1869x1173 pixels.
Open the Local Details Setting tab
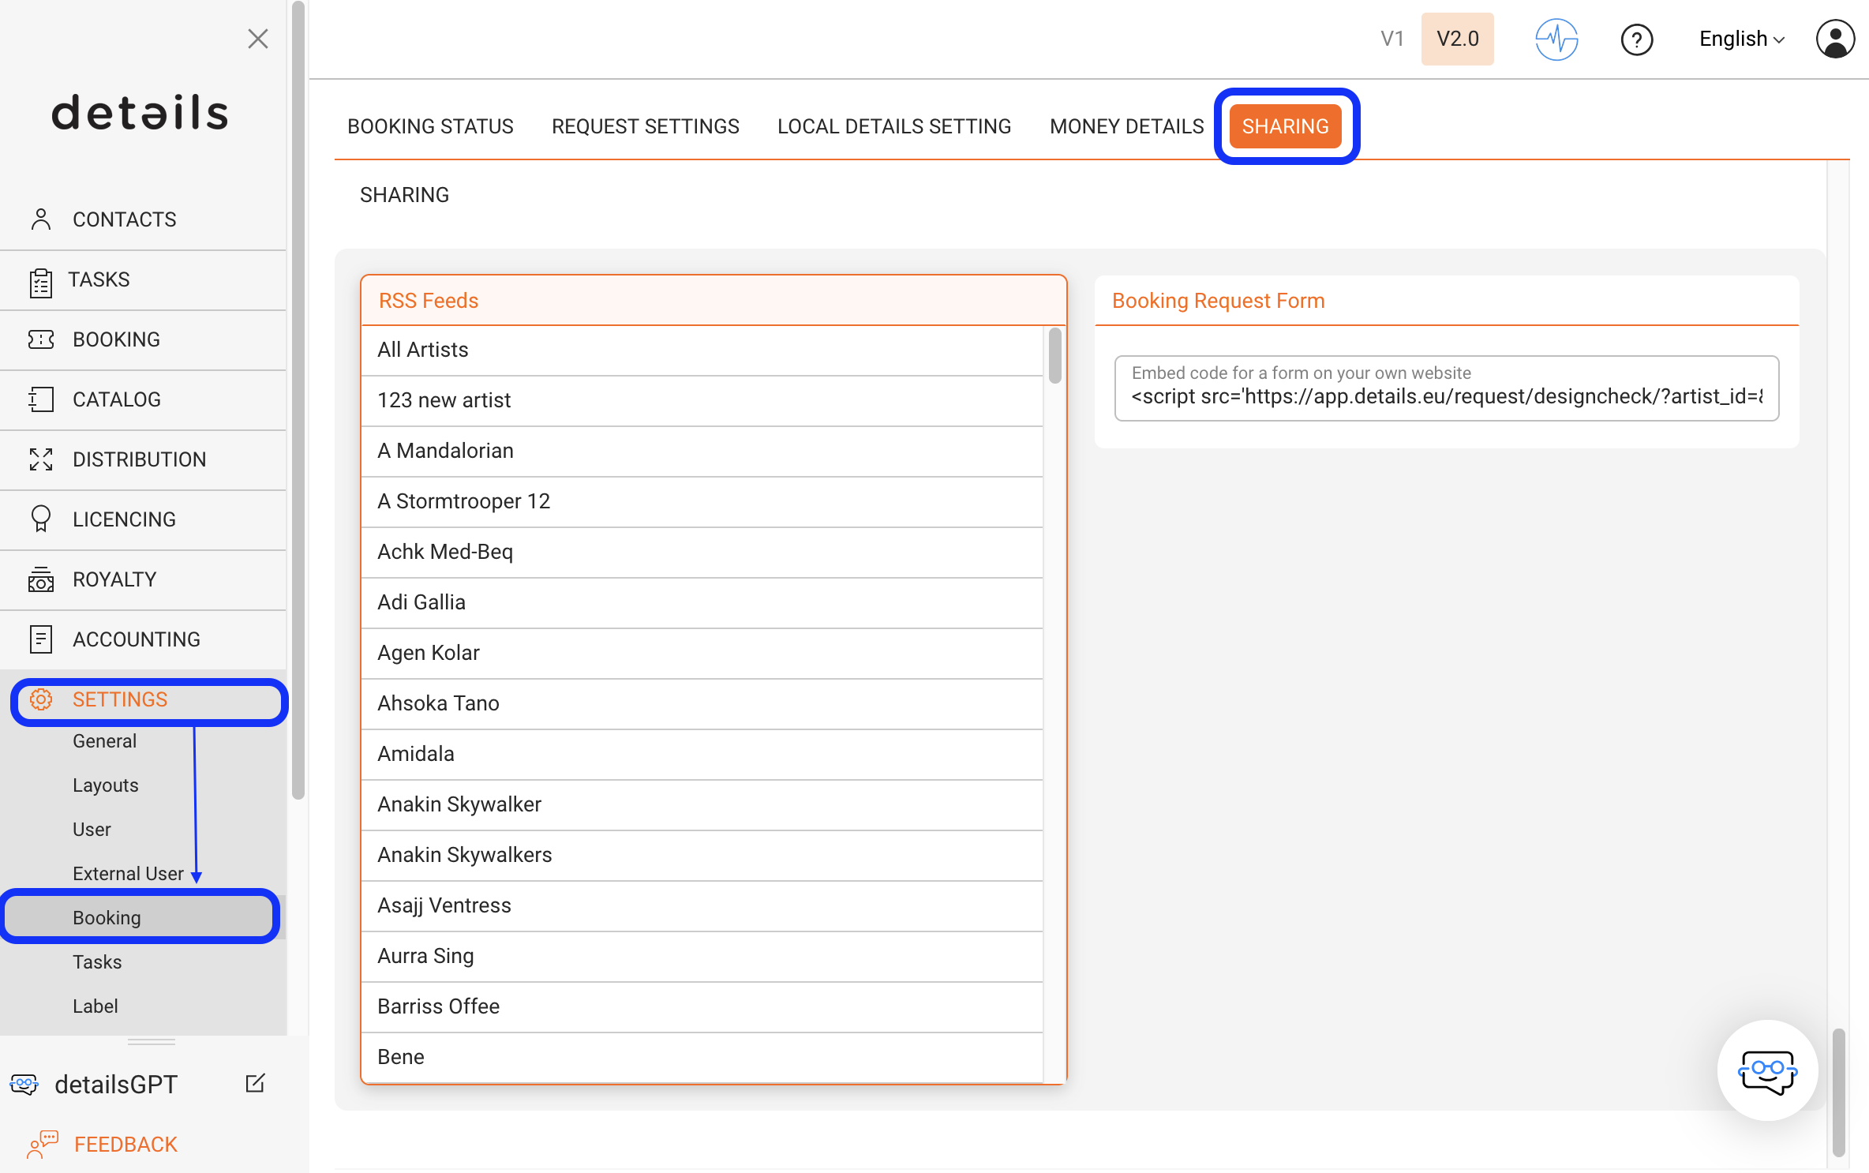pyautogui.click(x=893, y=126)
